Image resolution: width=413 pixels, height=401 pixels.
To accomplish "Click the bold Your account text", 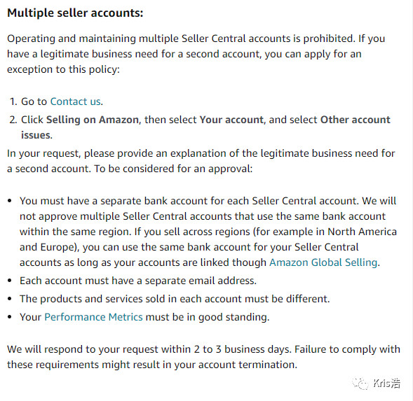I will click(x=231, y=120).
